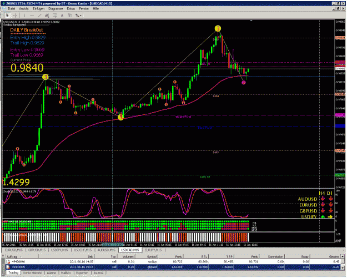Click the USDJPY yellow sideways arrow

pyautogui.click(x=330, y=217)
